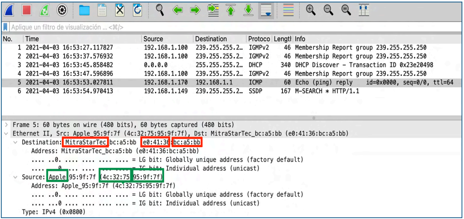Select packet 4 at 16:53:47.596896
Viewport: 464px width, 219px height.
231,74
